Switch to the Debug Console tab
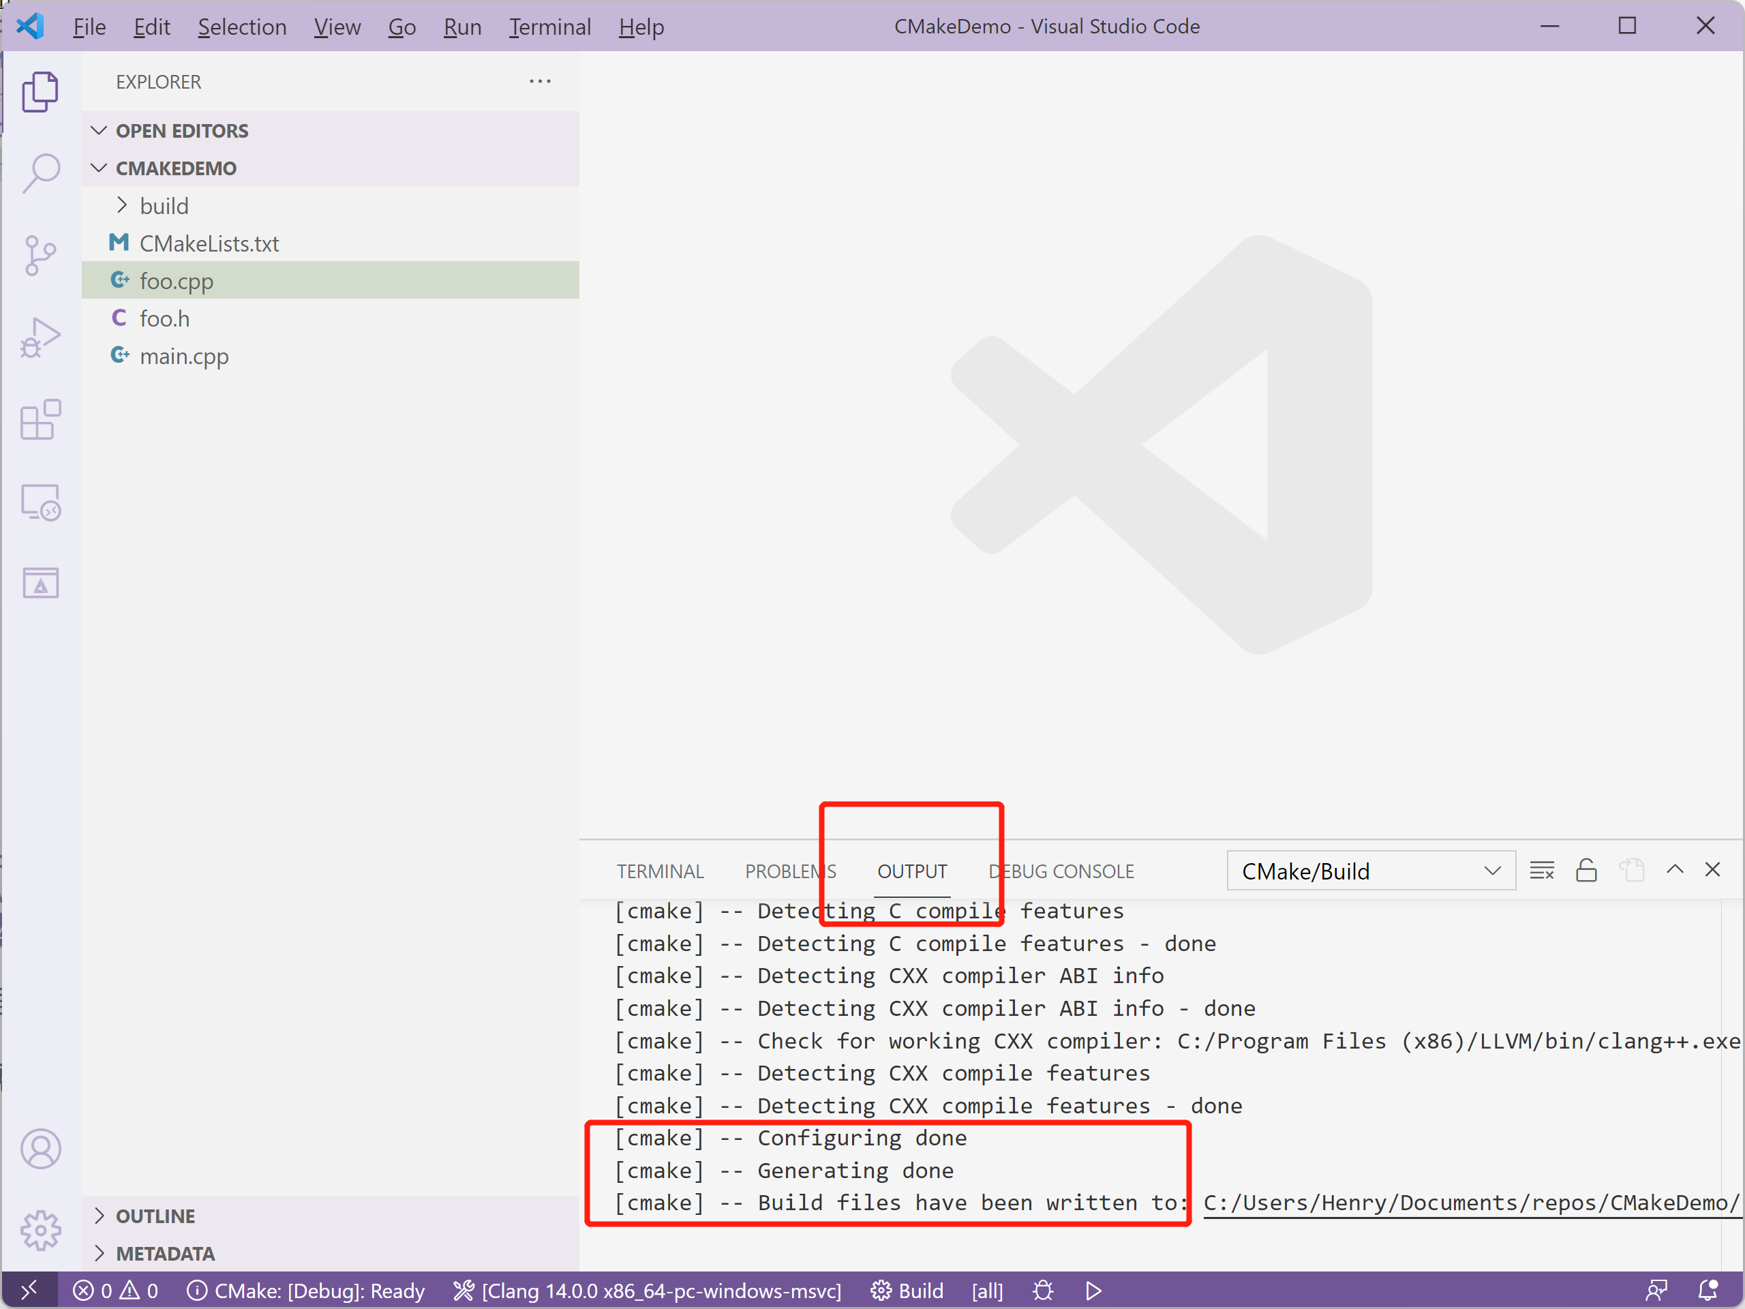 pyautogui.click(x=1061, y=871)
